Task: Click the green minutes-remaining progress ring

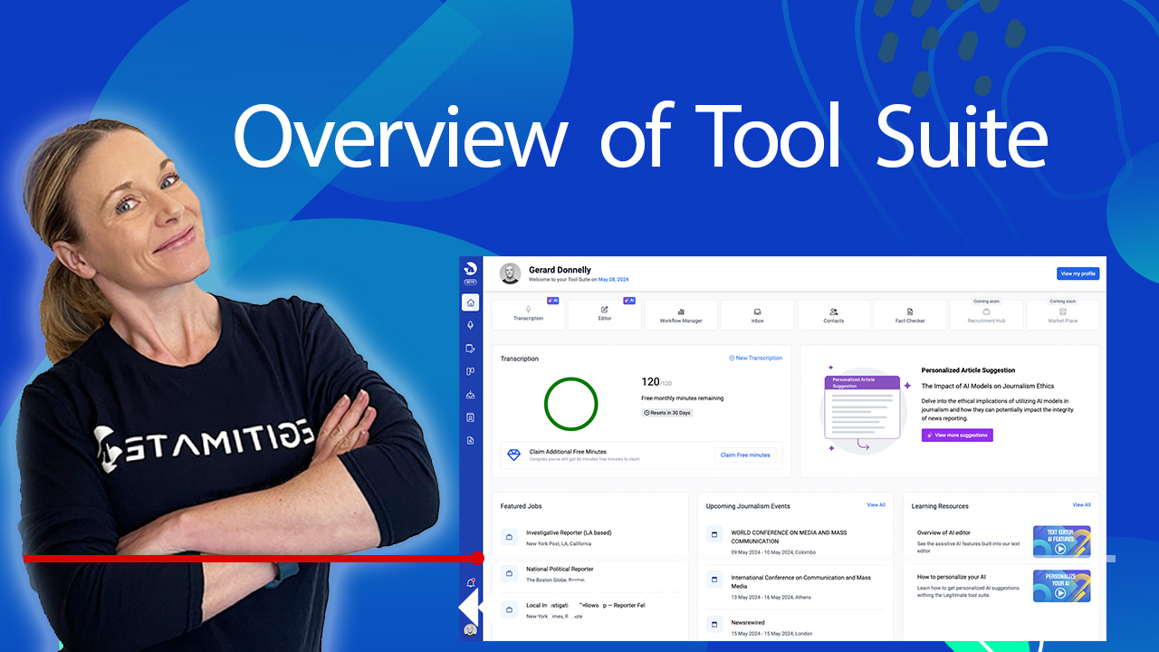Action: 570,403
